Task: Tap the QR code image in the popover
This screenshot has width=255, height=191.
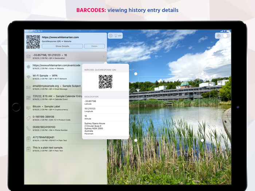Action: click(x=106, y=82)
